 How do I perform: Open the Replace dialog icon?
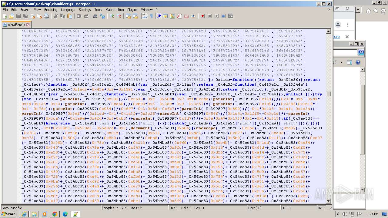tap(102, 16)
